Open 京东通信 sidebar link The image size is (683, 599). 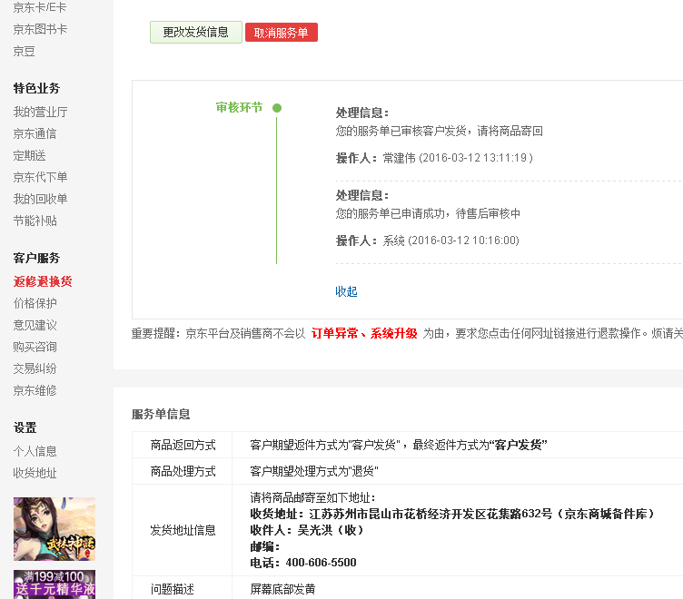35,133
